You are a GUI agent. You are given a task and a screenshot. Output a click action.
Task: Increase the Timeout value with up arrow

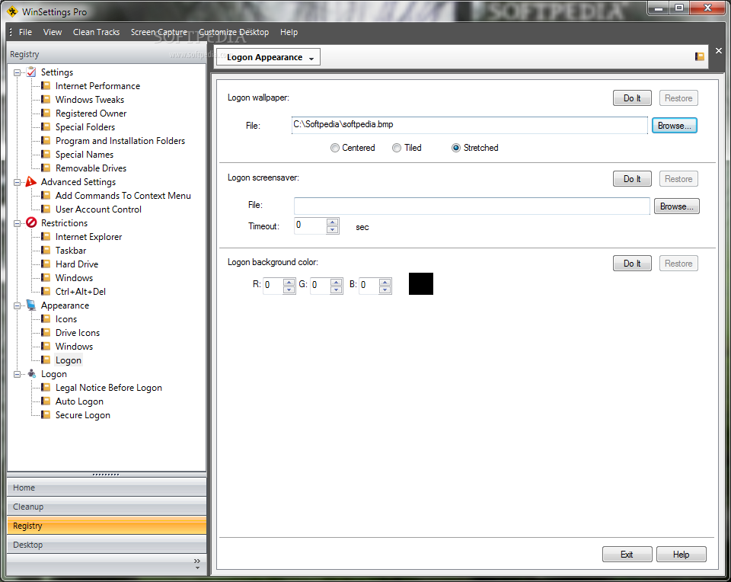333,222
